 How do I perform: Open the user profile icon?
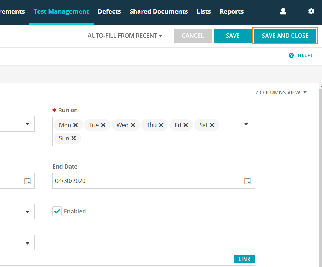click(x=283, y=11)
